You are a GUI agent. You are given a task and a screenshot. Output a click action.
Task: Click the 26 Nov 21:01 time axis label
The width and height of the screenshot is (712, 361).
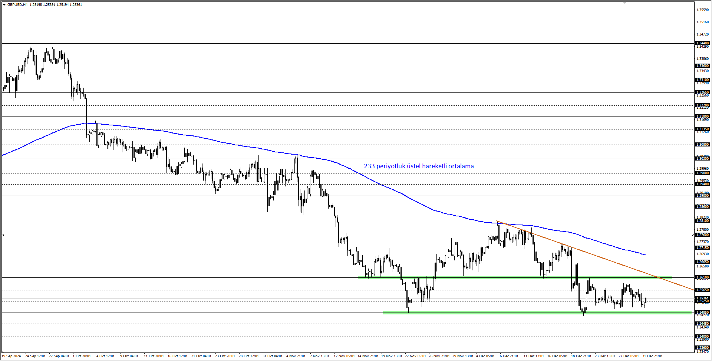coord(439,356)
